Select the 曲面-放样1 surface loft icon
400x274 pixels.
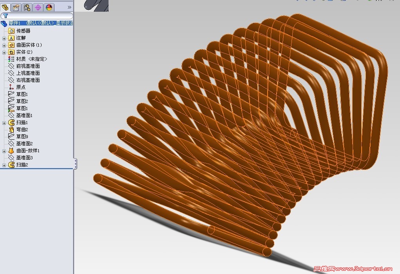click(x=11, y=151)
